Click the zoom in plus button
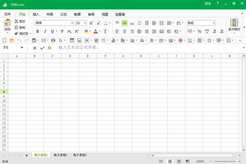Image resolution: width=246 pixels, height=164 pixels. (x=240, y=161)
